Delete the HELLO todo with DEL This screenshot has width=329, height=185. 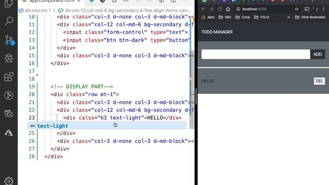click(319, 81)
